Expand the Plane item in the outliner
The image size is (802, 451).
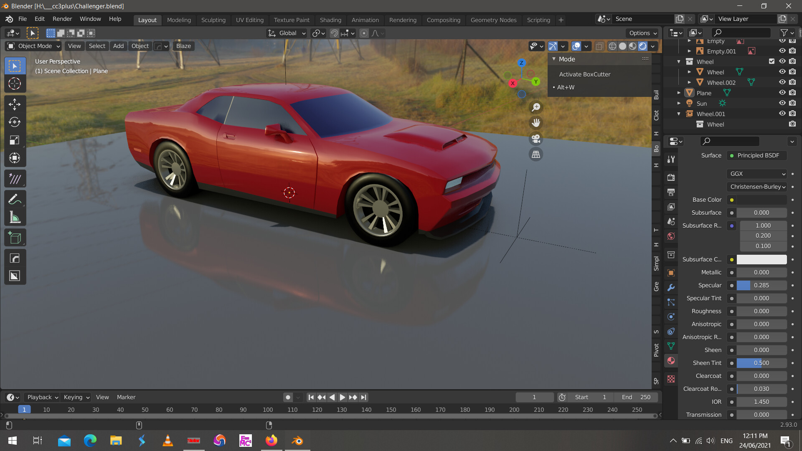[x=679, y=93]
